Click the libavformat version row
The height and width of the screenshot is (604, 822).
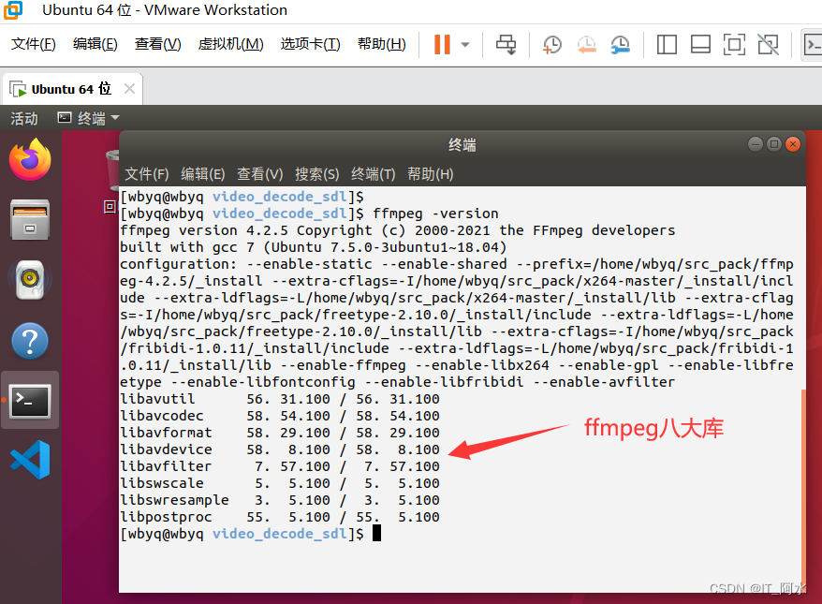coord(280,433)
